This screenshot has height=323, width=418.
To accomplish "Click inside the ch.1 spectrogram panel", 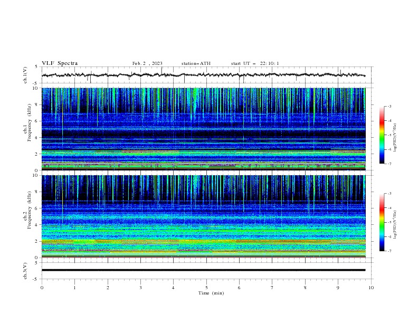I will click(x=203, y=129).
